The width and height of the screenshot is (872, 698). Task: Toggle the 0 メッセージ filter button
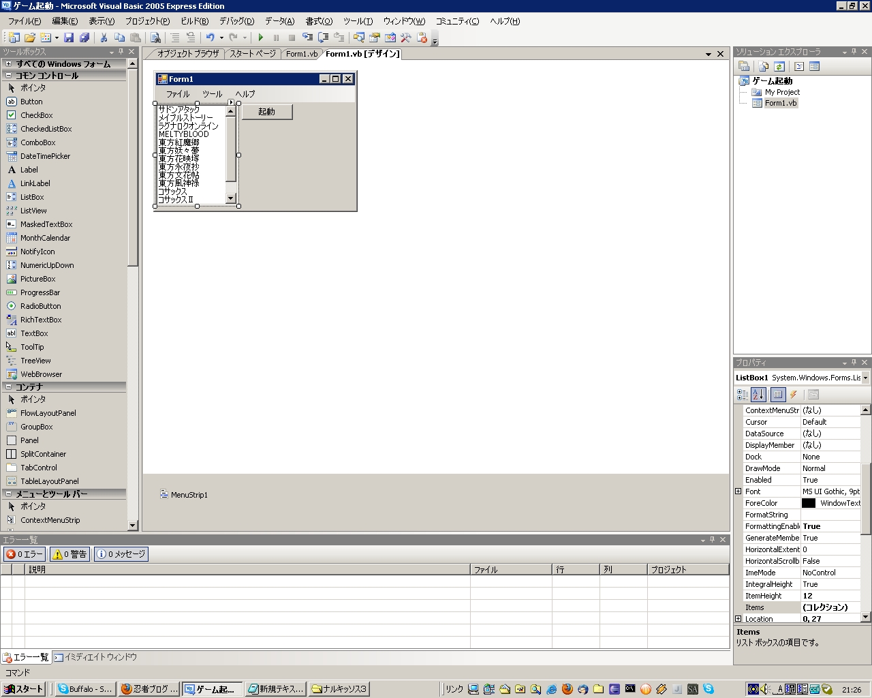click(x=121, y=554)
